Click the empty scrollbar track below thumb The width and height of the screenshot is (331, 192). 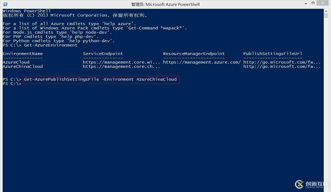(326, 101)
